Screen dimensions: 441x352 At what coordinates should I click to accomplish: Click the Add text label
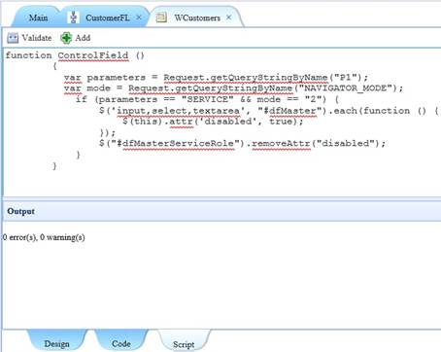tap(83, 38)
